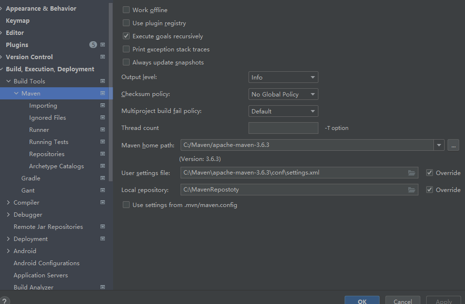Click folder icon in Local repository field
The height and width of the screenshot is (304, 465).
coord(412,190)
